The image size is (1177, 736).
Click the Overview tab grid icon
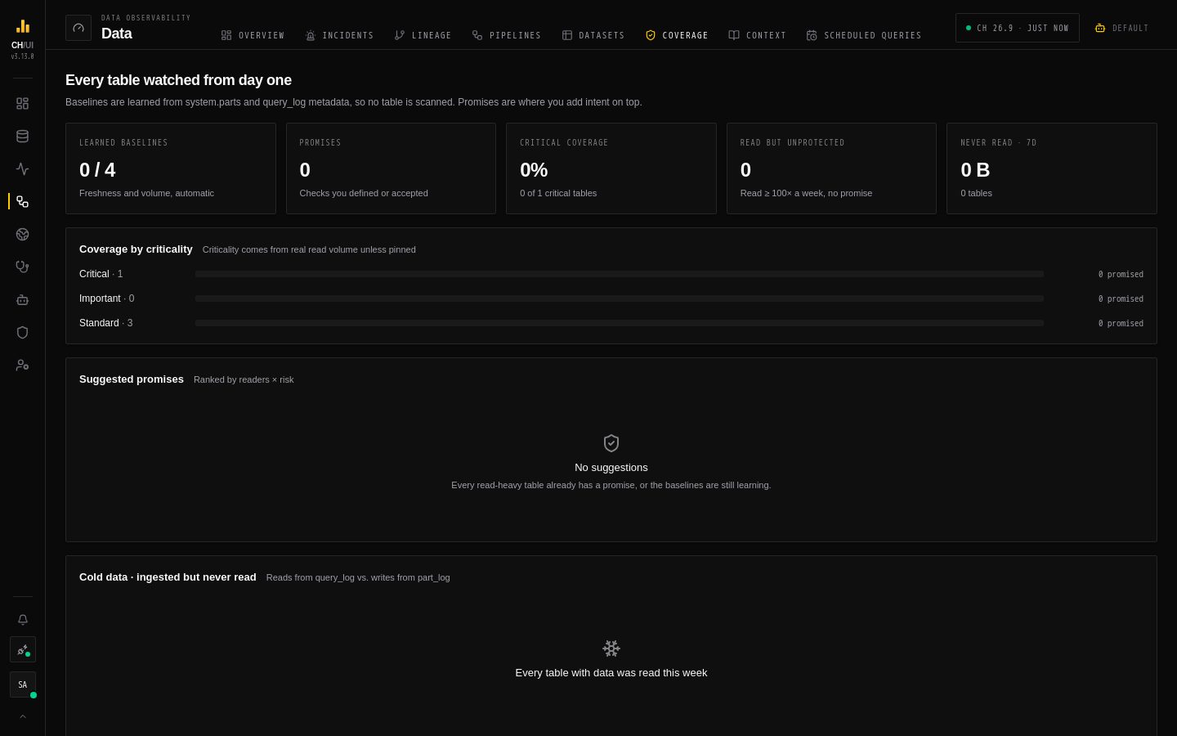[x=226, y=35]
